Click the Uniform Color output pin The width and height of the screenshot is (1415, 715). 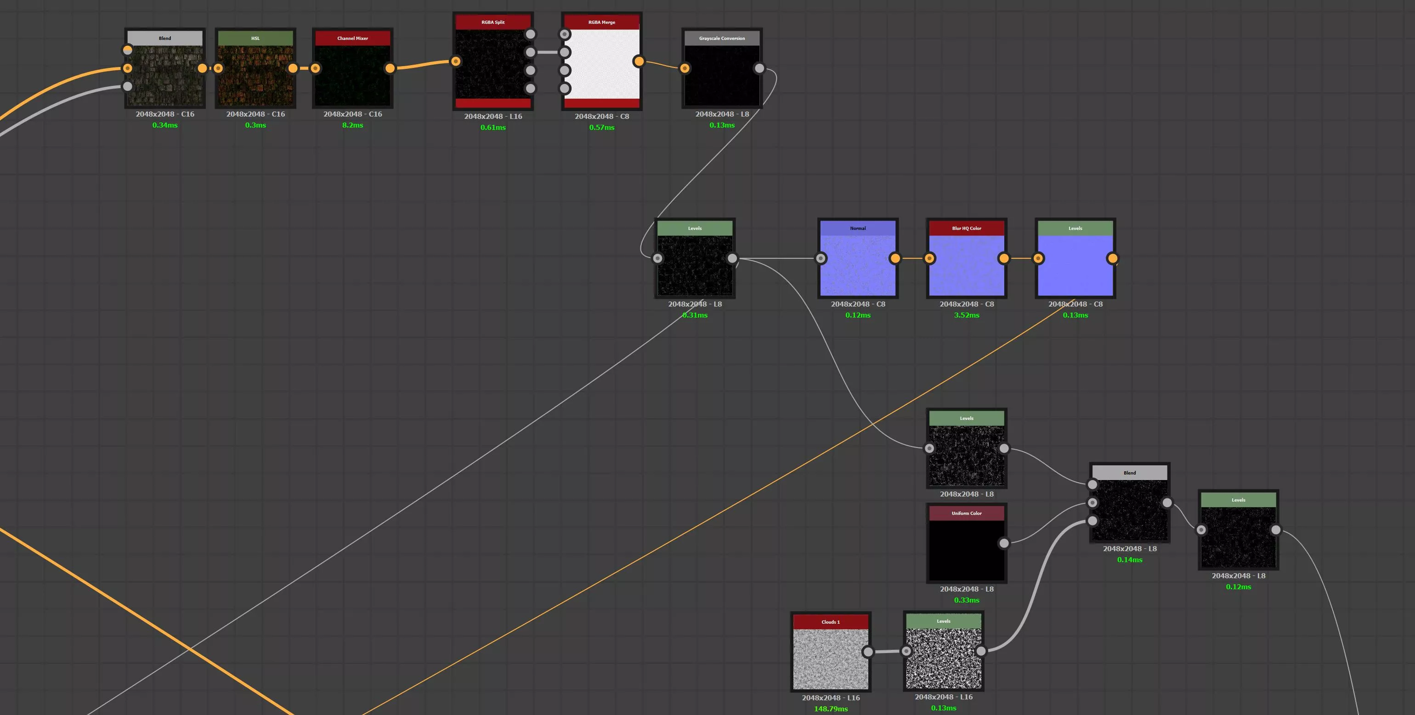coord(1003,543)
